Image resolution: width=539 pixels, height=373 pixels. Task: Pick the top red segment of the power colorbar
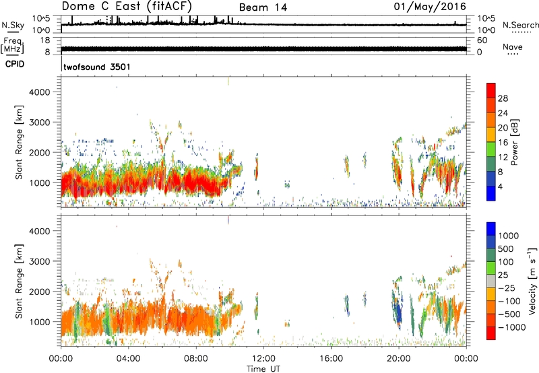click(x=491, y=90)
